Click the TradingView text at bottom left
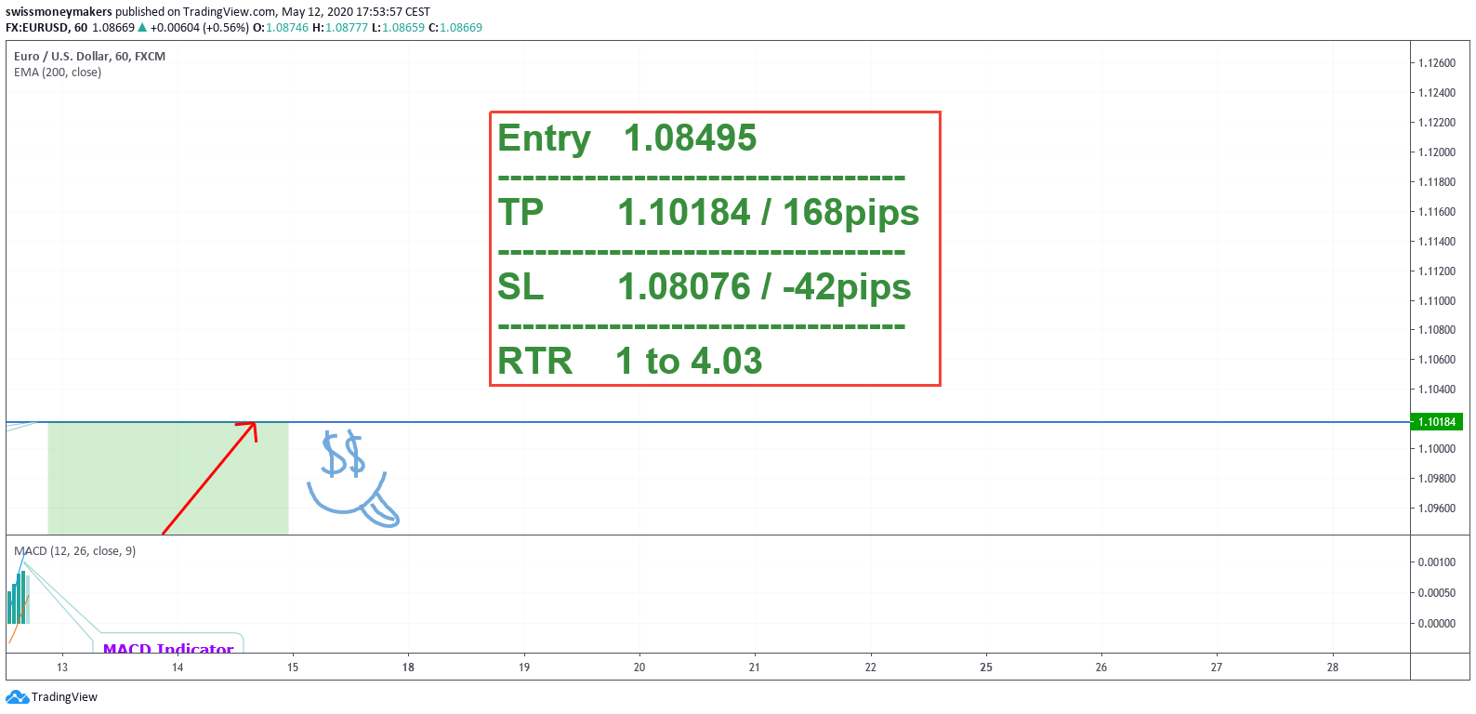This screenshot has width=1476, height=714. click(64, 697)
